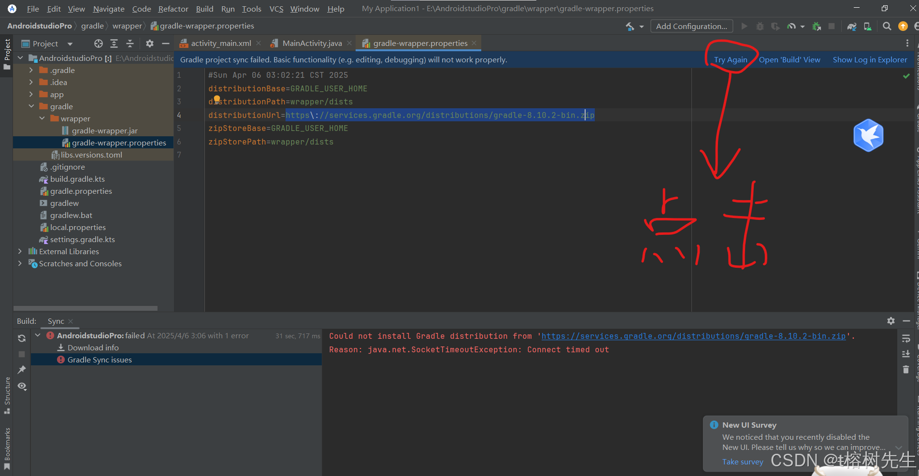Click the blue bird floating icon
The height and width of the screenshot is (476, 919).
click(868, 135)
